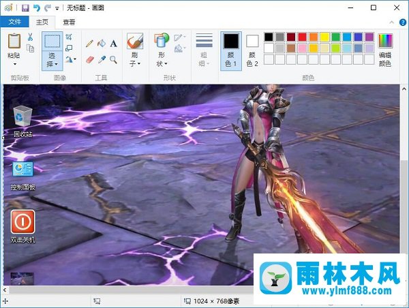409x308 pixels.
Task: Activate the rectangular selection tool
Action: (x=52, y=41)
